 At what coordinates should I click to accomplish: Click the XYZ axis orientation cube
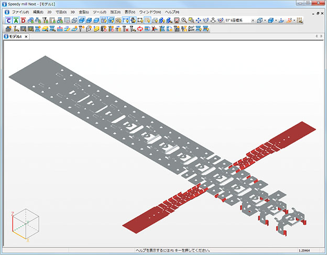24,223
